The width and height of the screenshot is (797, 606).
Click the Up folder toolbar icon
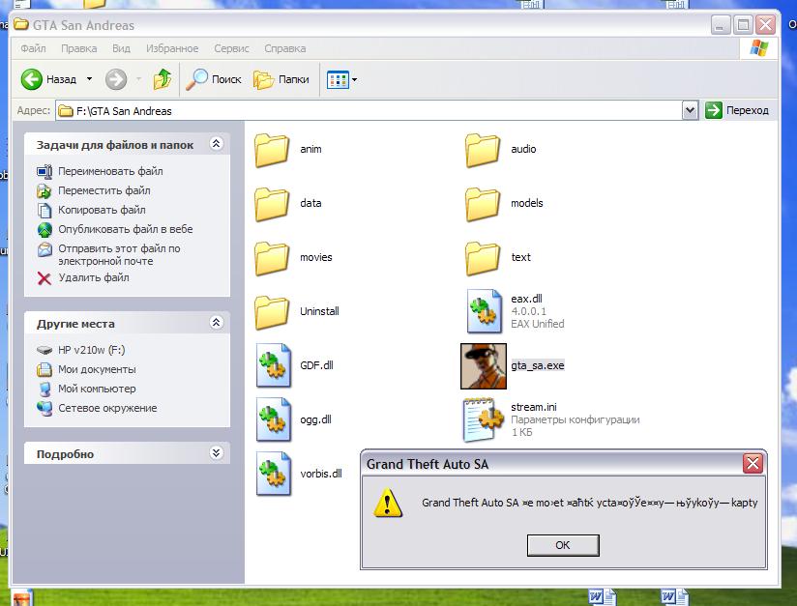162,79
